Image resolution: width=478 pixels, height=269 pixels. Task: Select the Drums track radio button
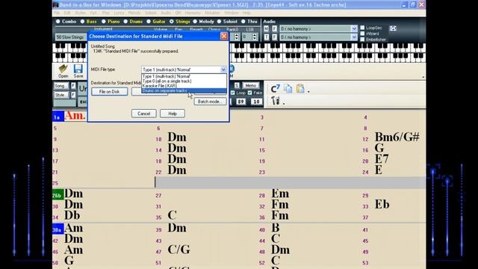pos(125,22)
